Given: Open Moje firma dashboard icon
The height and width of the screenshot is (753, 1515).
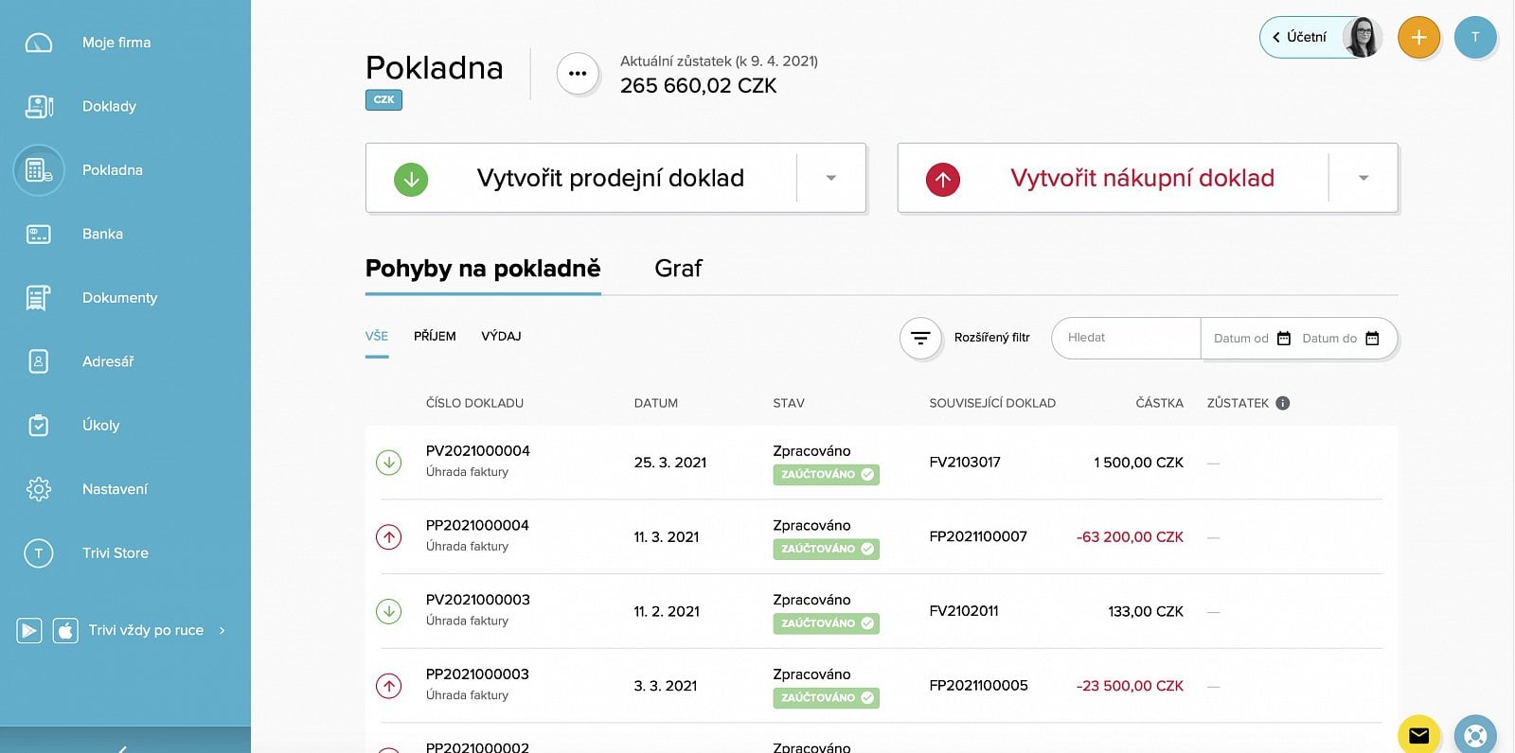Looking at the screenshot, I should click(39, 43).
